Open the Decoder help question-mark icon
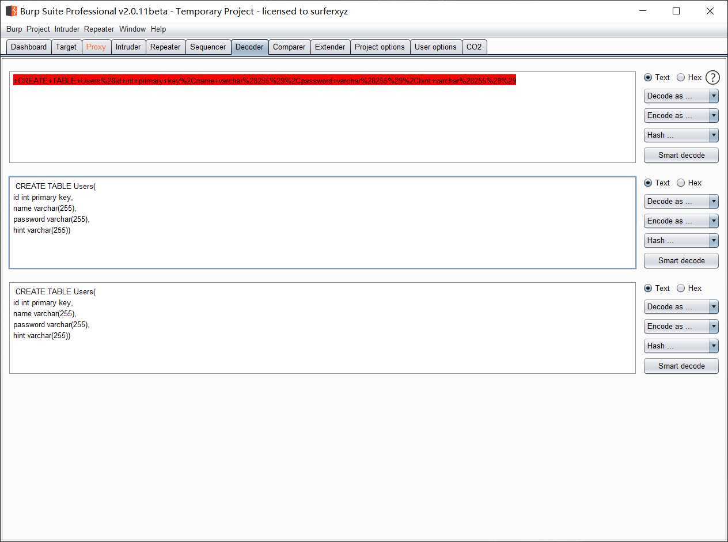The image size is (728, 542). [x=712, y=77]
